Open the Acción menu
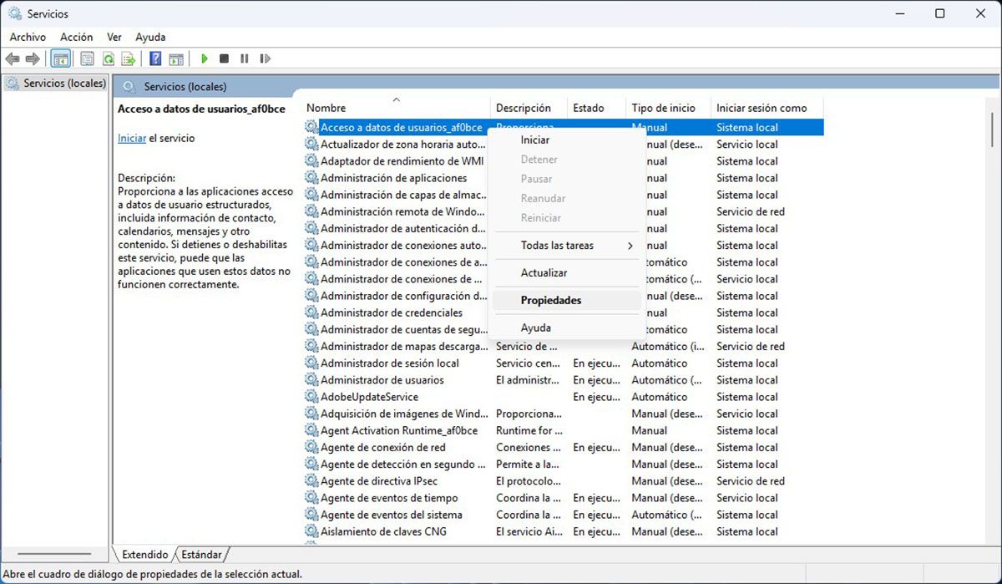Viewport: 1002px width, 584px height. point(77,37)
